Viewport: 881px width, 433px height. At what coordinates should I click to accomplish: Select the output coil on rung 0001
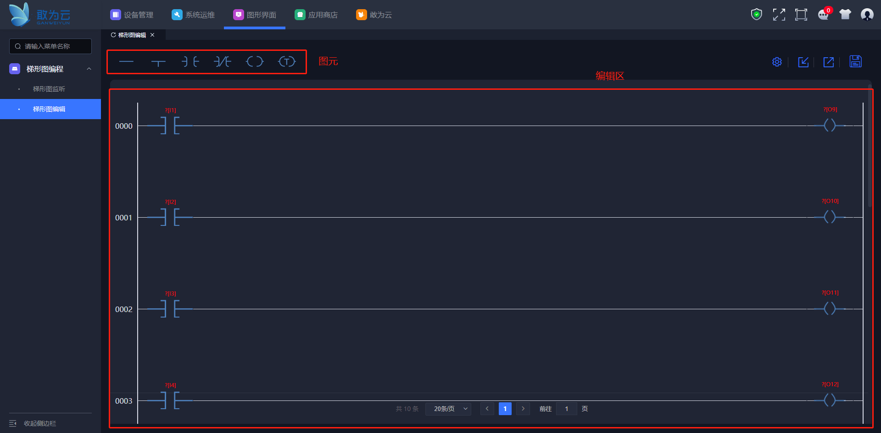tap(830, 217)
